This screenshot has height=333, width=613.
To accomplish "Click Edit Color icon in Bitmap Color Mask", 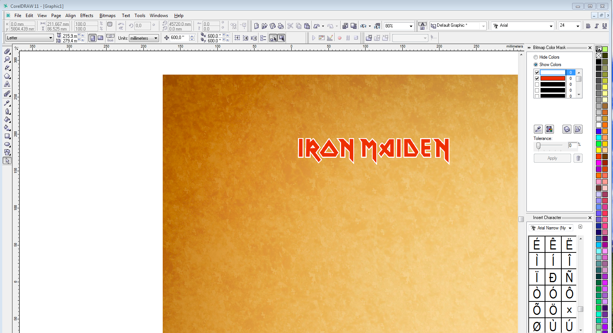I will pos(549,129).
